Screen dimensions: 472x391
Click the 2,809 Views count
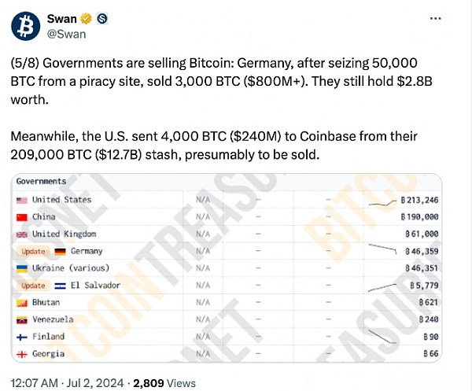(x=164, y=383)
